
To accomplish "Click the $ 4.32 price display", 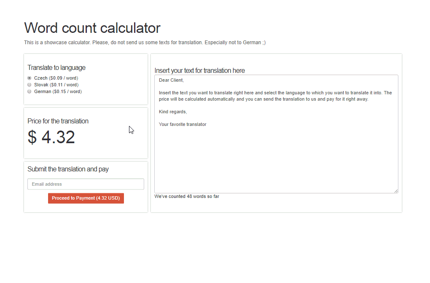I will click(51, 137).
